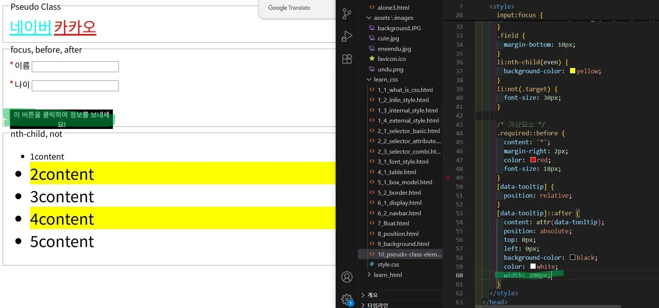Click the image icon of background.JPG
This screenshot has width=659, height=308.
click(x=372, y=28)
